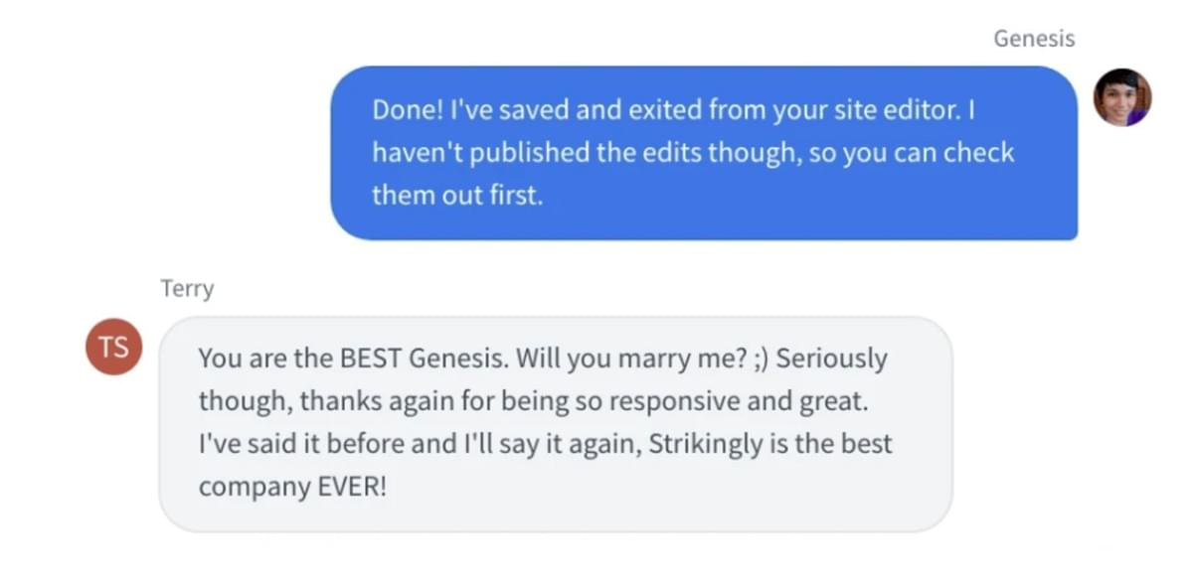The height and width of the screenshot is (582, 1193).
Task: Select the Genesis sender name above blue bubble
Action: pyautogui.click(x=1034, y=39)
